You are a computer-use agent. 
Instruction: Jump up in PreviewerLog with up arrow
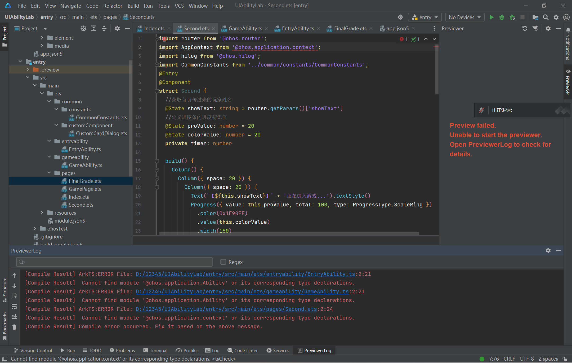14,276
